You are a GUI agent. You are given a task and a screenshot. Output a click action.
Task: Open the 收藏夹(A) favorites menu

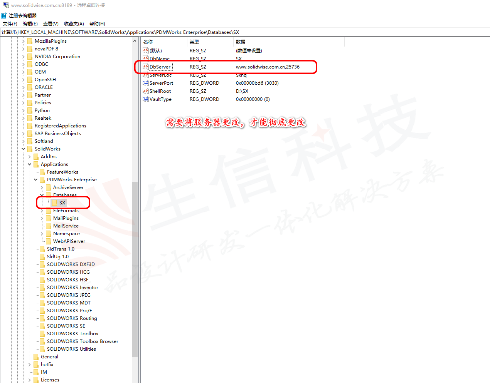click(x=74, y=24)
